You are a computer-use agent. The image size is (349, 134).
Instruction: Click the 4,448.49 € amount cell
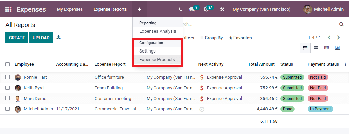(x=267, y=109)
